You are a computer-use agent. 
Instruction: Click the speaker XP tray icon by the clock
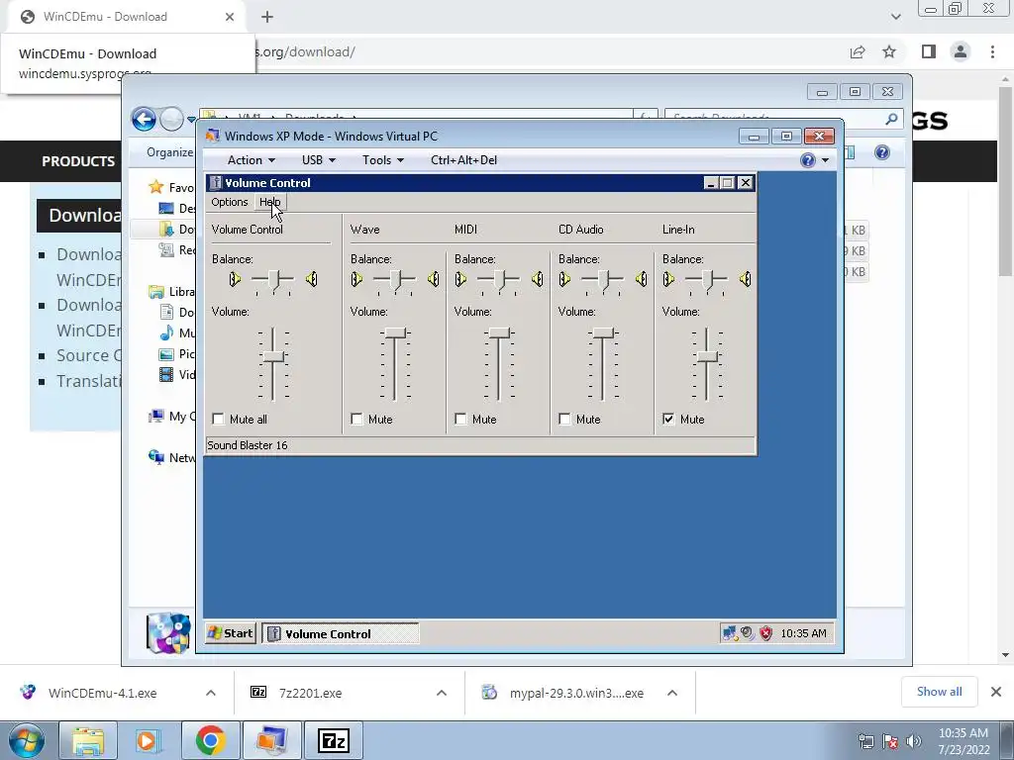click(749, 633)
